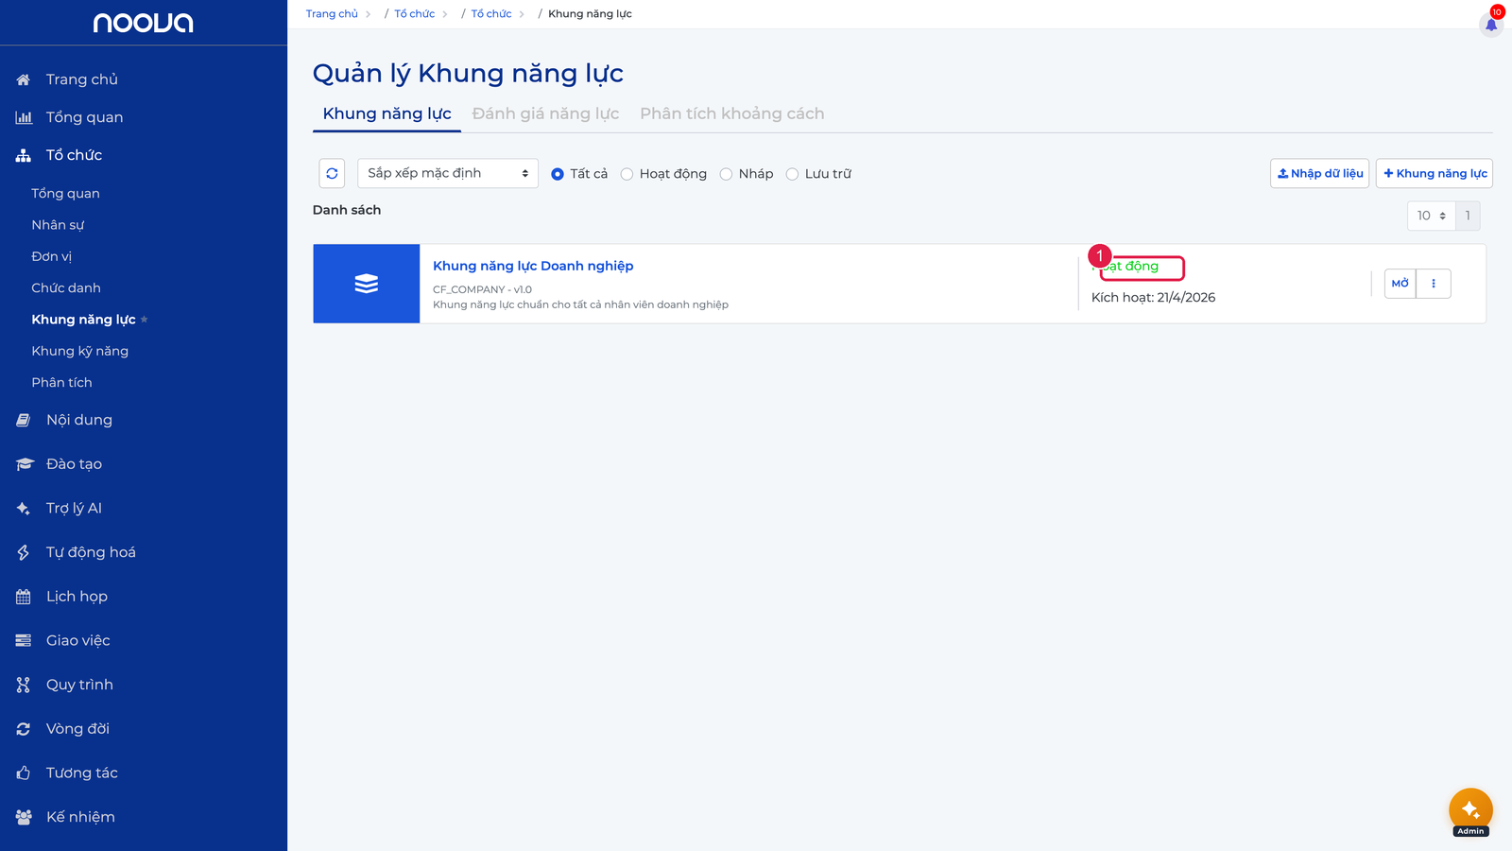Switch to Phân tích khoảng cách tab
The height and width of the screenshot is (851, 1512).
[732, 113]
